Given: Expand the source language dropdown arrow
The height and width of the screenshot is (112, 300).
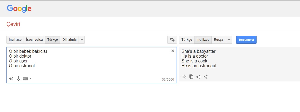Looking at the screenshot, I should [x=82, y=40].
